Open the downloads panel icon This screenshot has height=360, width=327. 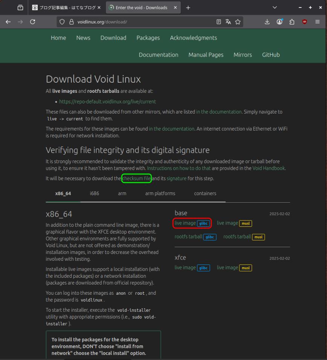click(267, 22)
